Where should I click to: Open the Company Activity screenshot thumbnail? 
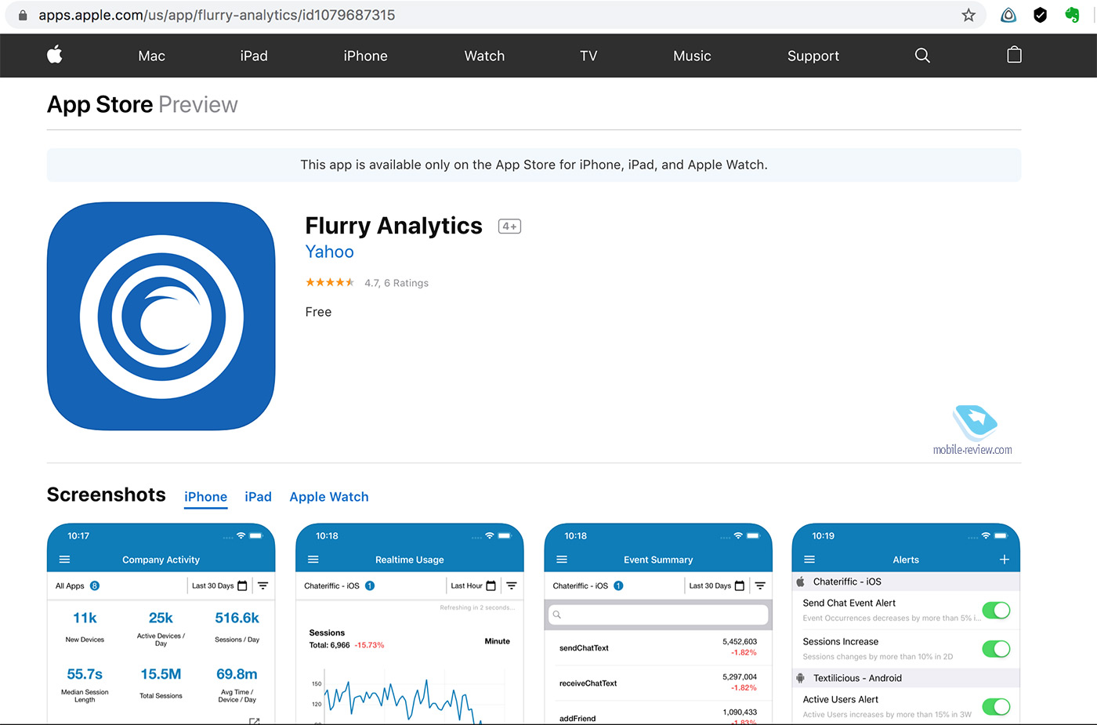tap(161, 624)
